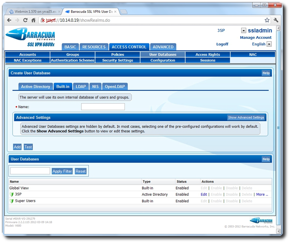Click the Manage Account link

pyautogui.click(x=256, y=38)
